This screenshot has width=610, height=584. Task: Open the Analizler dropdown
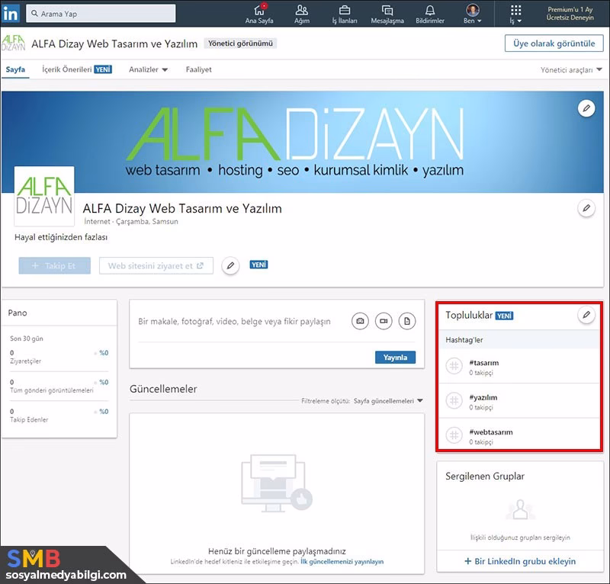(148, 69)
